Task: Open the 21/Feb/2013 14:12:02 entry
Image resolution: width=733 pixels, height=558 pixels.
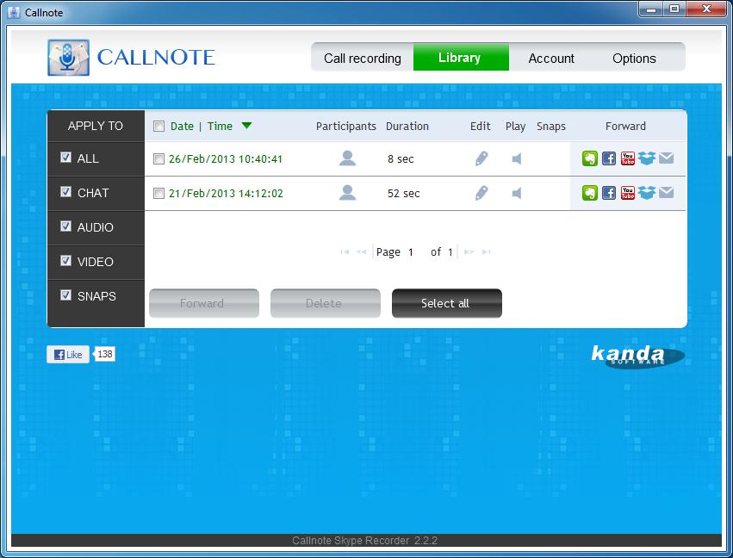Action: (226, 193)
